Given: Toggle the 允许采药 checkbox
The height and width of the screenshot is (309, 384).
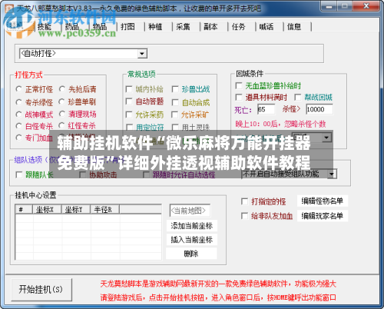Looking at the screenshot, I should pyautogui.click(x=129, y=115).
